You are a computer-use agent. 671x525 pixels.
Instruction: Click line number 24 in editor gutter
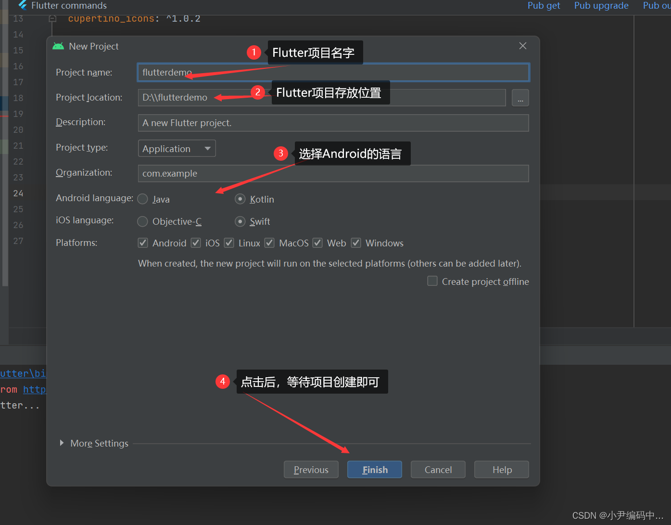[x=18, y=193]
